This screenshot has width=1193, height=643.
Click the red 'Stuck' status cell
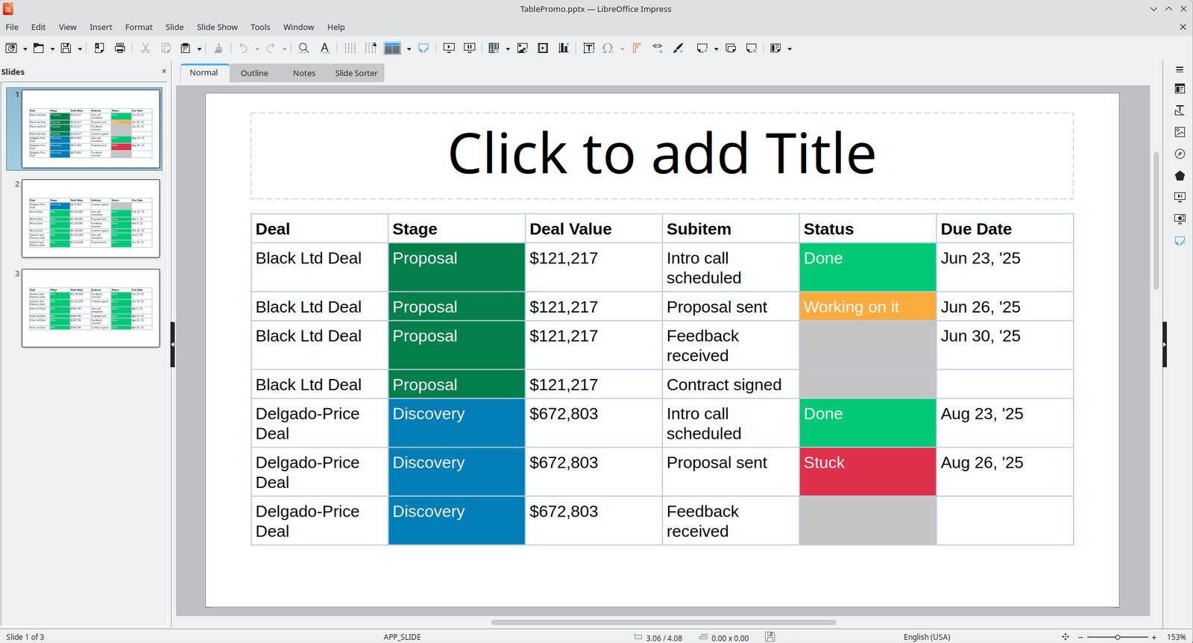coord(867,471)
